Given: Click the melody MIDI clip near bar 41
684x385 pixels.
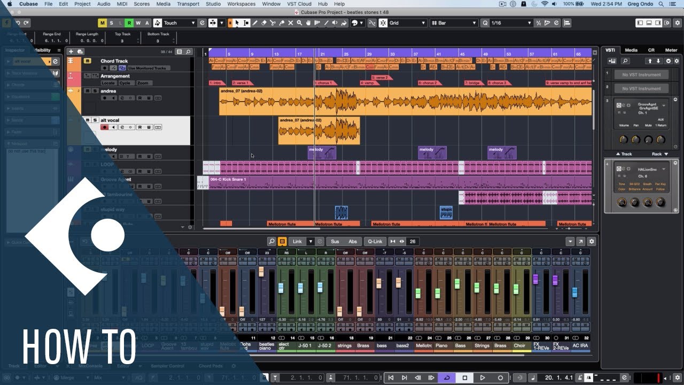Looking at the screenshot, I should pos(432,153).
